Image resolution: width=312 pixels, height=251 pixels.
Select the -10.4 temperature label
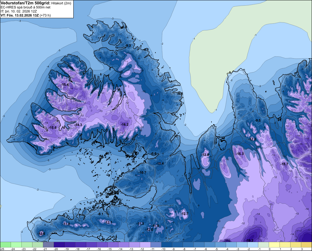(x=160, y=163)
